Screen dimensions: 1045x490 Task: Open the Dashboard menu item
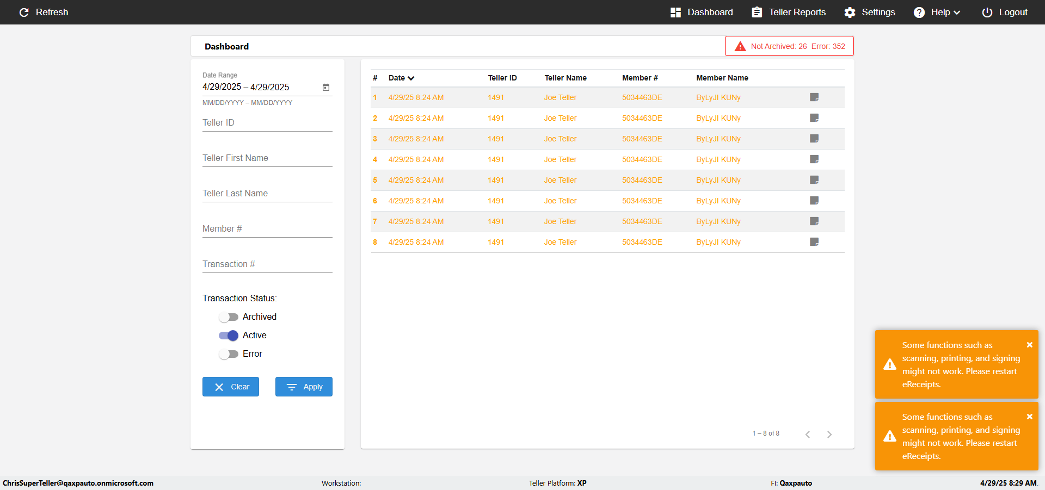click(702, 12)
